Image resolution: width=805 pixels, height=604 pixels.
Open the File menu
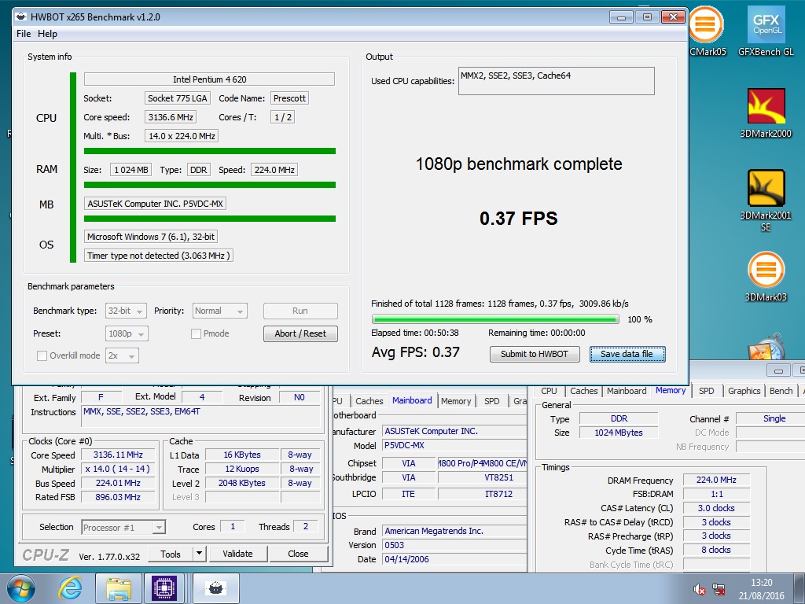tap(24, 34)
